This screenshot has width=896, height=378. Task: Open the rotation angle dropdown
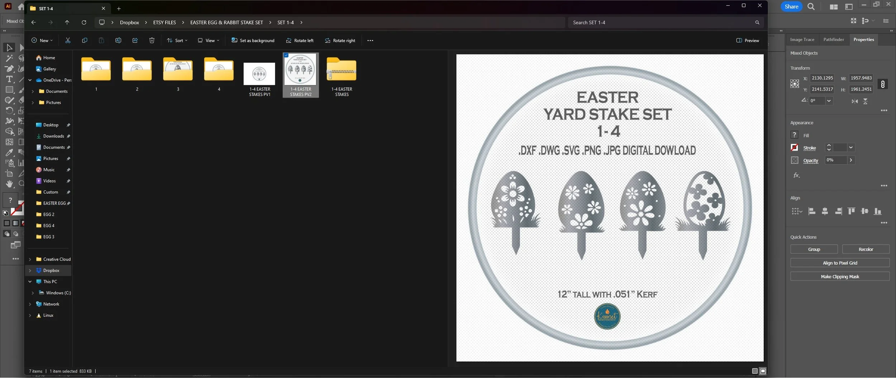(x=829, y=101)
